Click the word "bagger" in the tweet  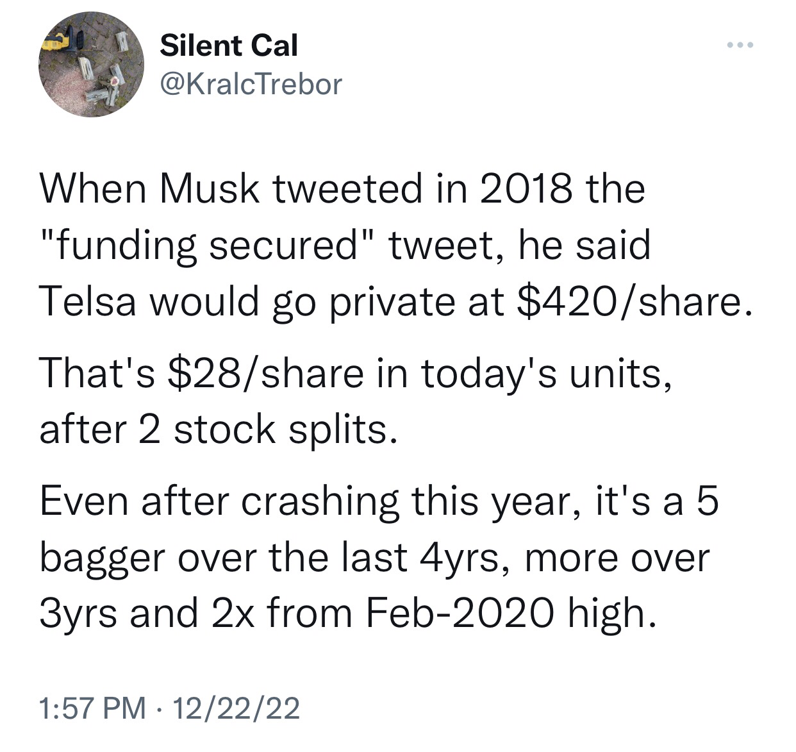(103, 558)
